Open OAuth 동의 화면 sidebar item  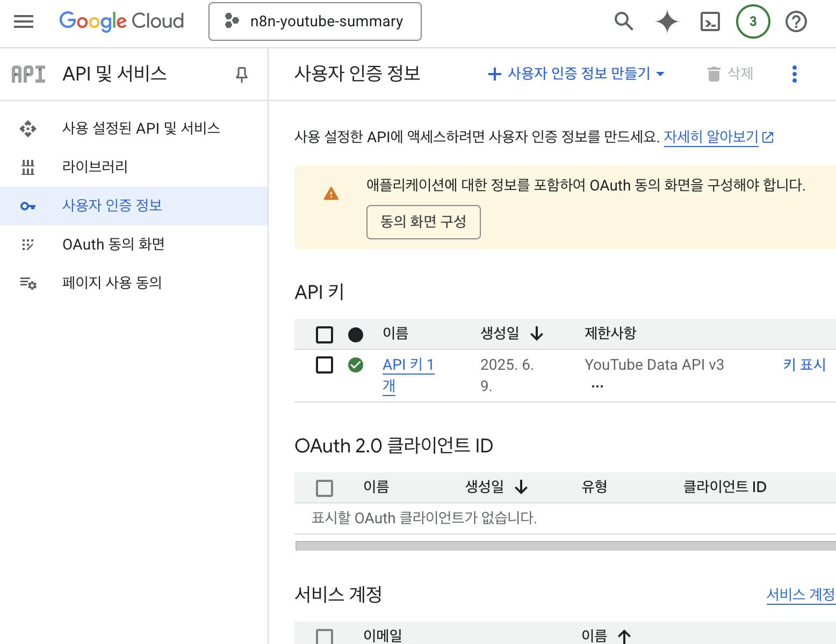134,245
